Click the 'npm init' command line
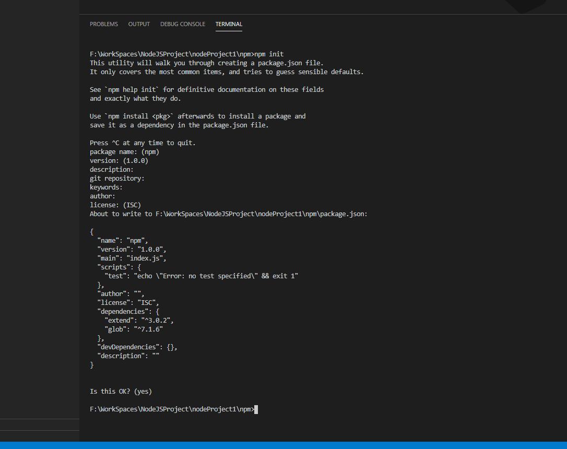 tap(186, 54)
